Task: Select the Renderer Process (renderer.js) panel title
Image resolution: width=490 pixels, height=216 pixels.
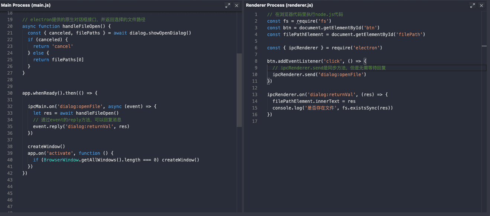Action: 279,5
